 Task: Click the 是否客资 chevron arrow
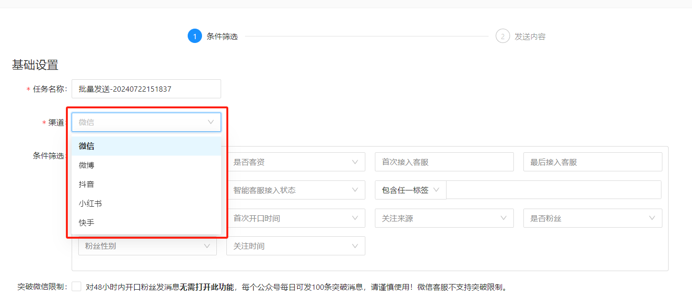355,162
